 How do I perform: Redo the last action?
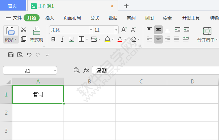[38, 55]
